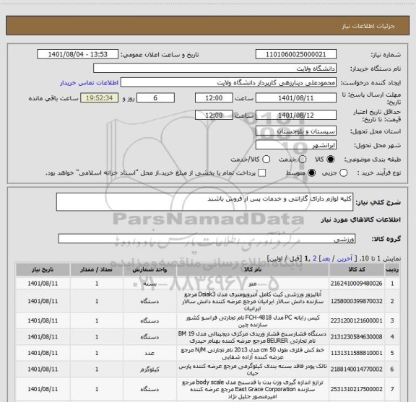The height and width of the screenshot is (402, 416).
Task: Click the گروه کالا field ورزشی
Action: coord(207,239)
